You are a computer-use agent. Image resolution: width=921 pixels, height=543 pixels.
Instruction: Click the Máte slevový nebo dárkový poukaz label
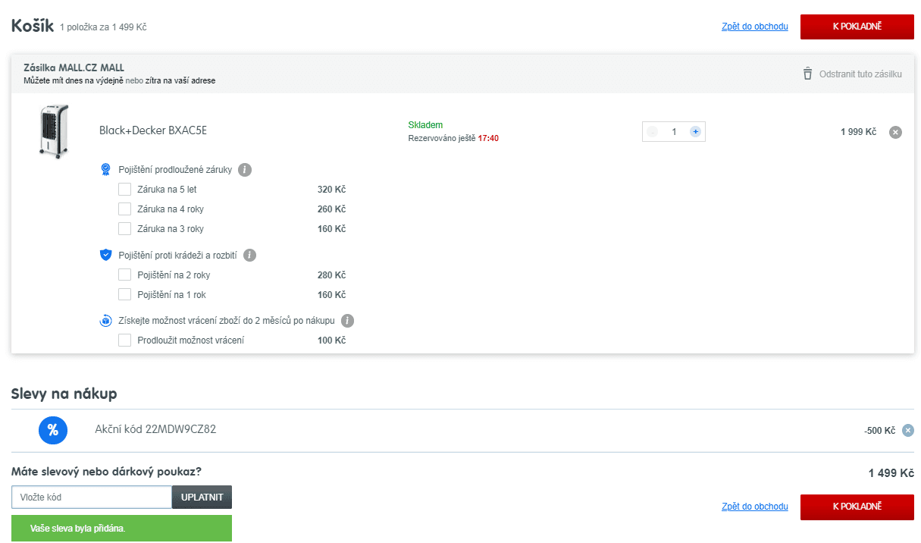(107, 472)
